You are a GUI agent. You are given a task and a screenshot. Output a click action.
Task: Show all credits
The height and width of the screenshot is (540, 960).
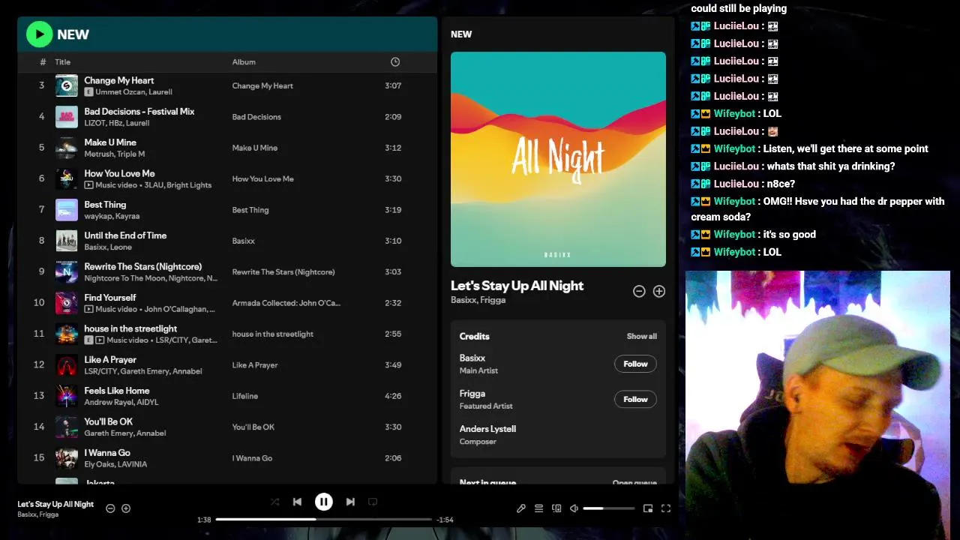pyautogui.click(x=642, y=336)
